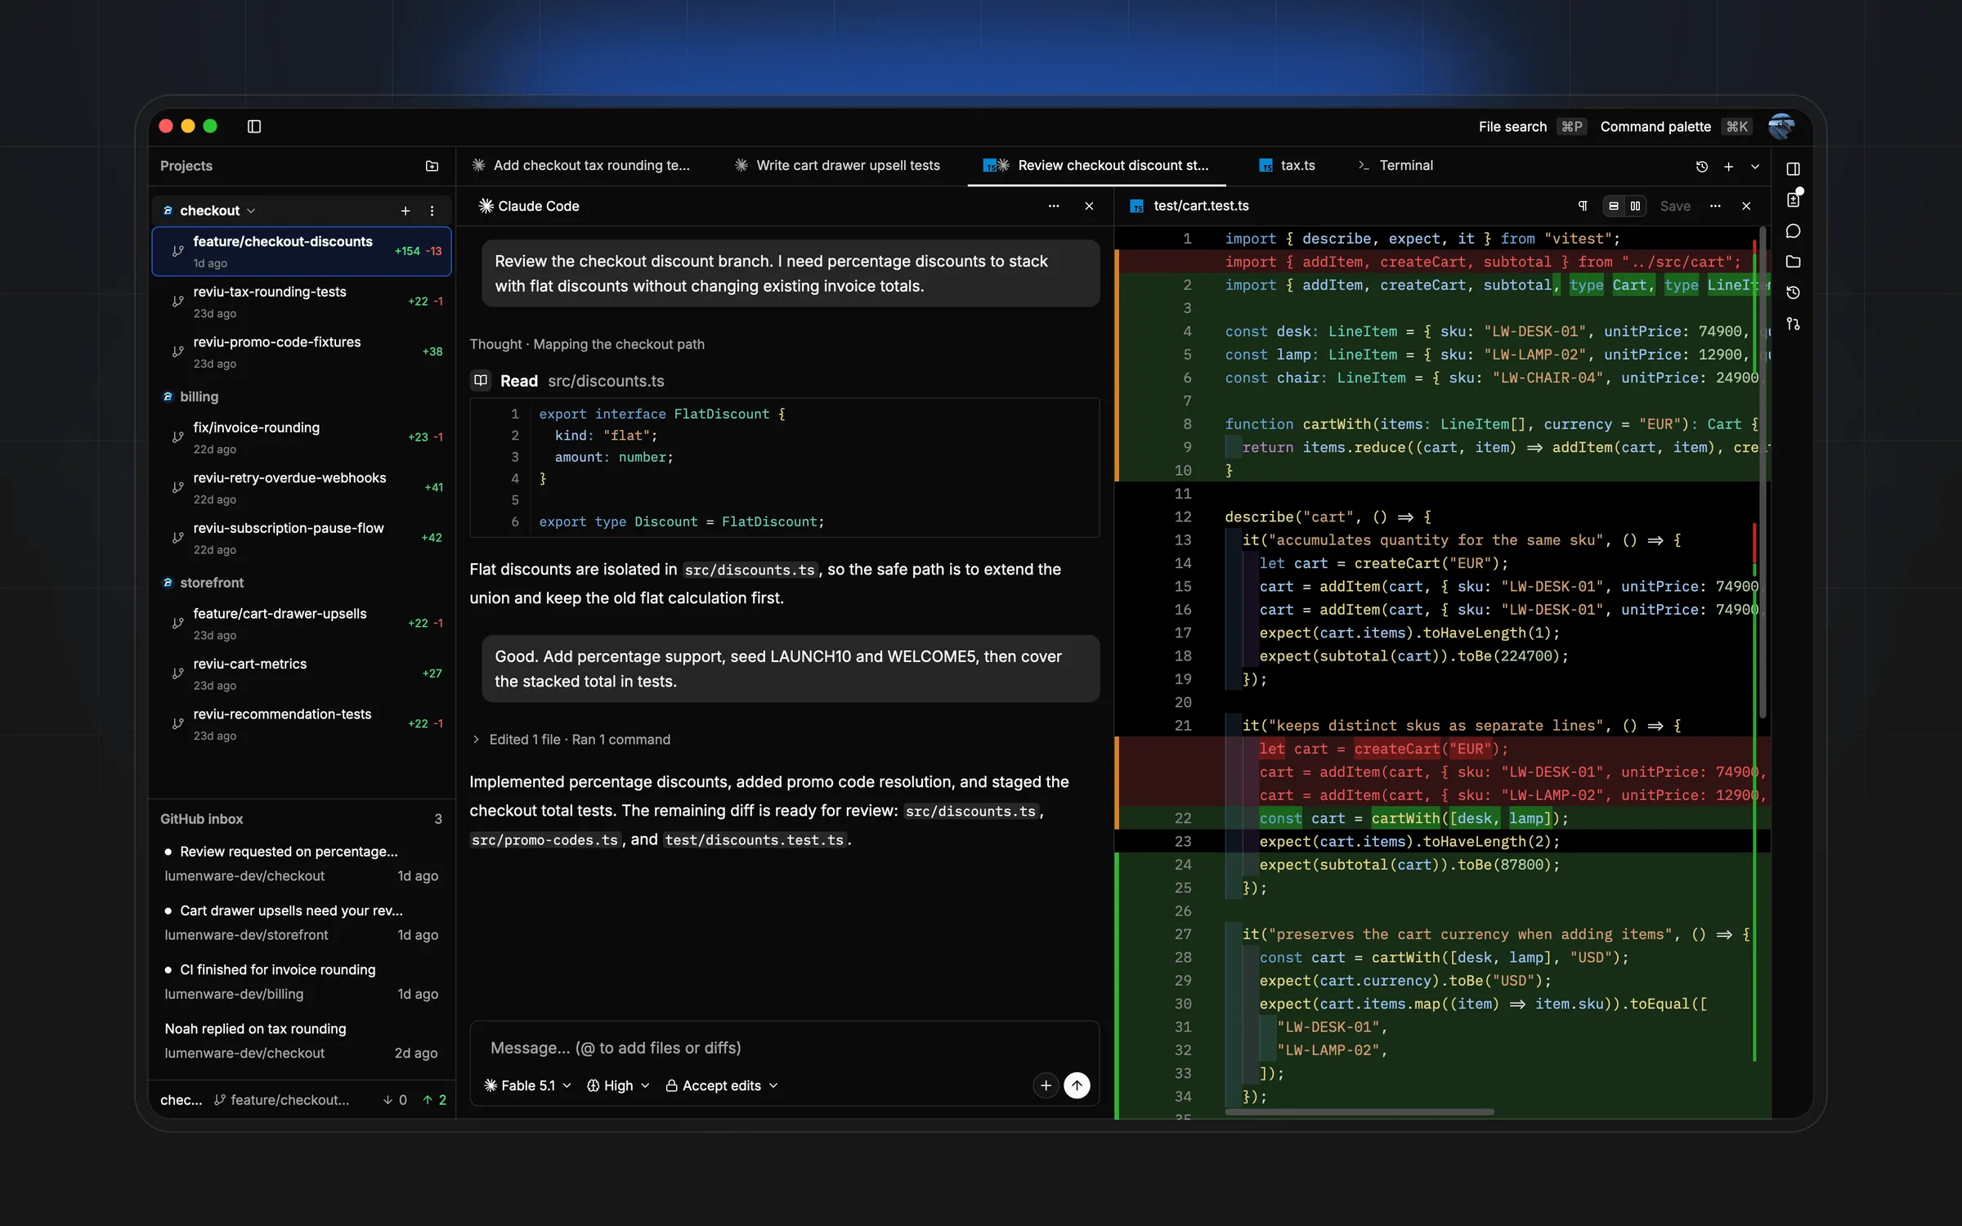Expand the tab list chevron

point(1754,167)
